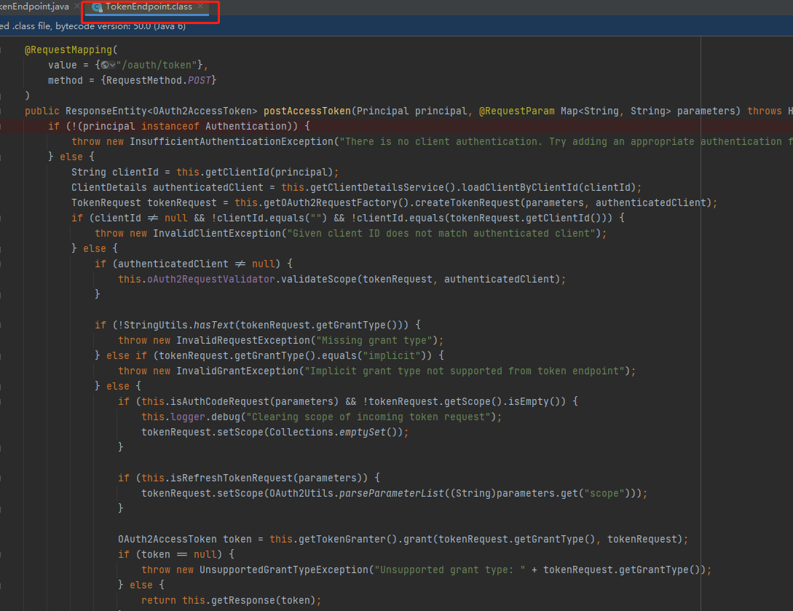Click the @RequestParam annotation
Screen dimensions: 793x611
click(x=516, y=111)
